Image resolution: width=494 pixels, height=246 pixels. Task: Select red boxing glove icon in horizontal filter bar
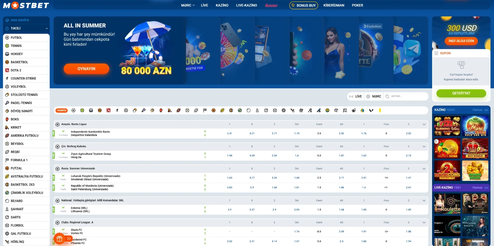click(x=161, y=110)
